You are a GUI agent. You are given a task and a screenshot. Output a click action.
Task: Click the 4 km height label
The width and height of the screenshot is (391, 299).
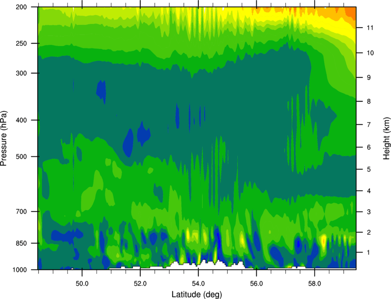click(369, 191)
